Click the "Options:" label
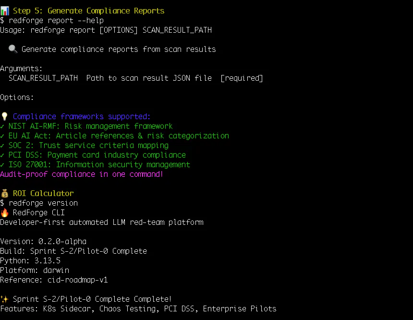The height and width of the screenshot is (320, 413). click(x=17, y=97)
